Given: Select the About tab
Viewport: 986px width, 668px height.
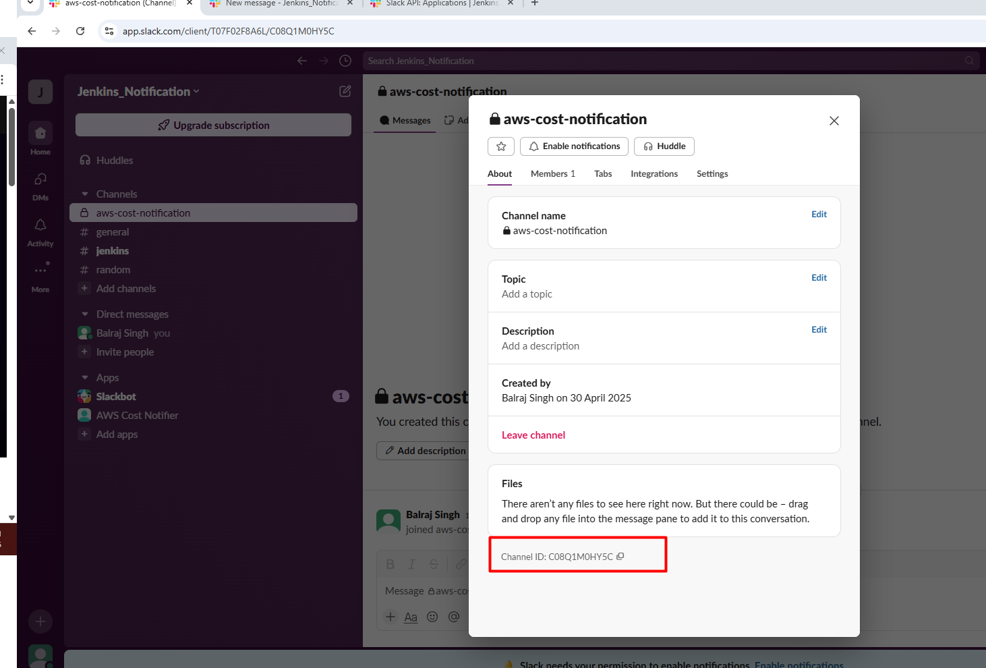Looking at the screenshot, I should (500, 173).
